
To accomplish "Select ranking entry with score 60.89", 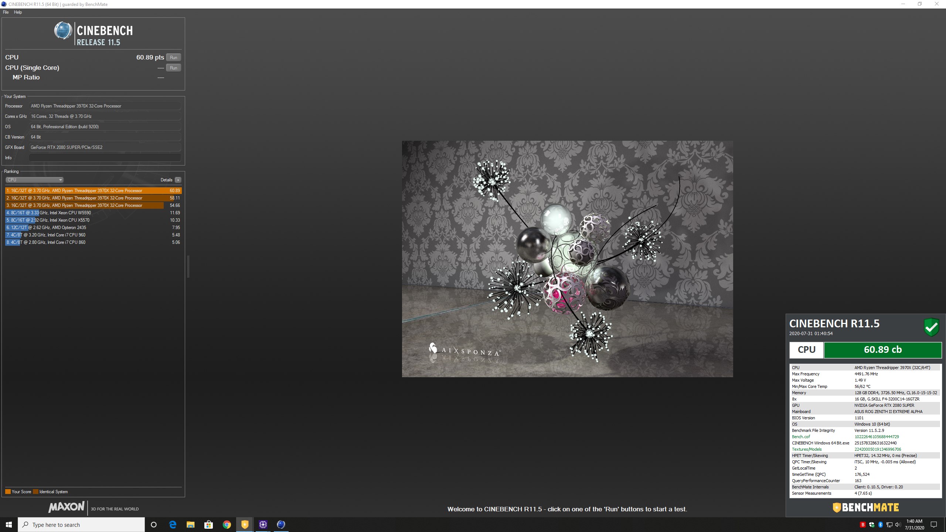I will pyautogui.click(x=93, y=191).
